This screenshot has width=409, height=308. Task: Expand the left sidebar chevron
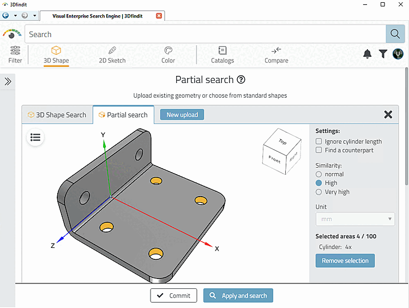coord(8,81)
